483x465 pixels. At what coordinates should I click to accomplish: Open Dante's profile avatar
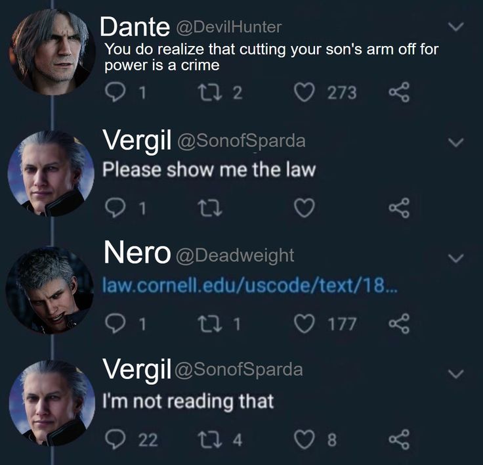click(x=52, y=51)
